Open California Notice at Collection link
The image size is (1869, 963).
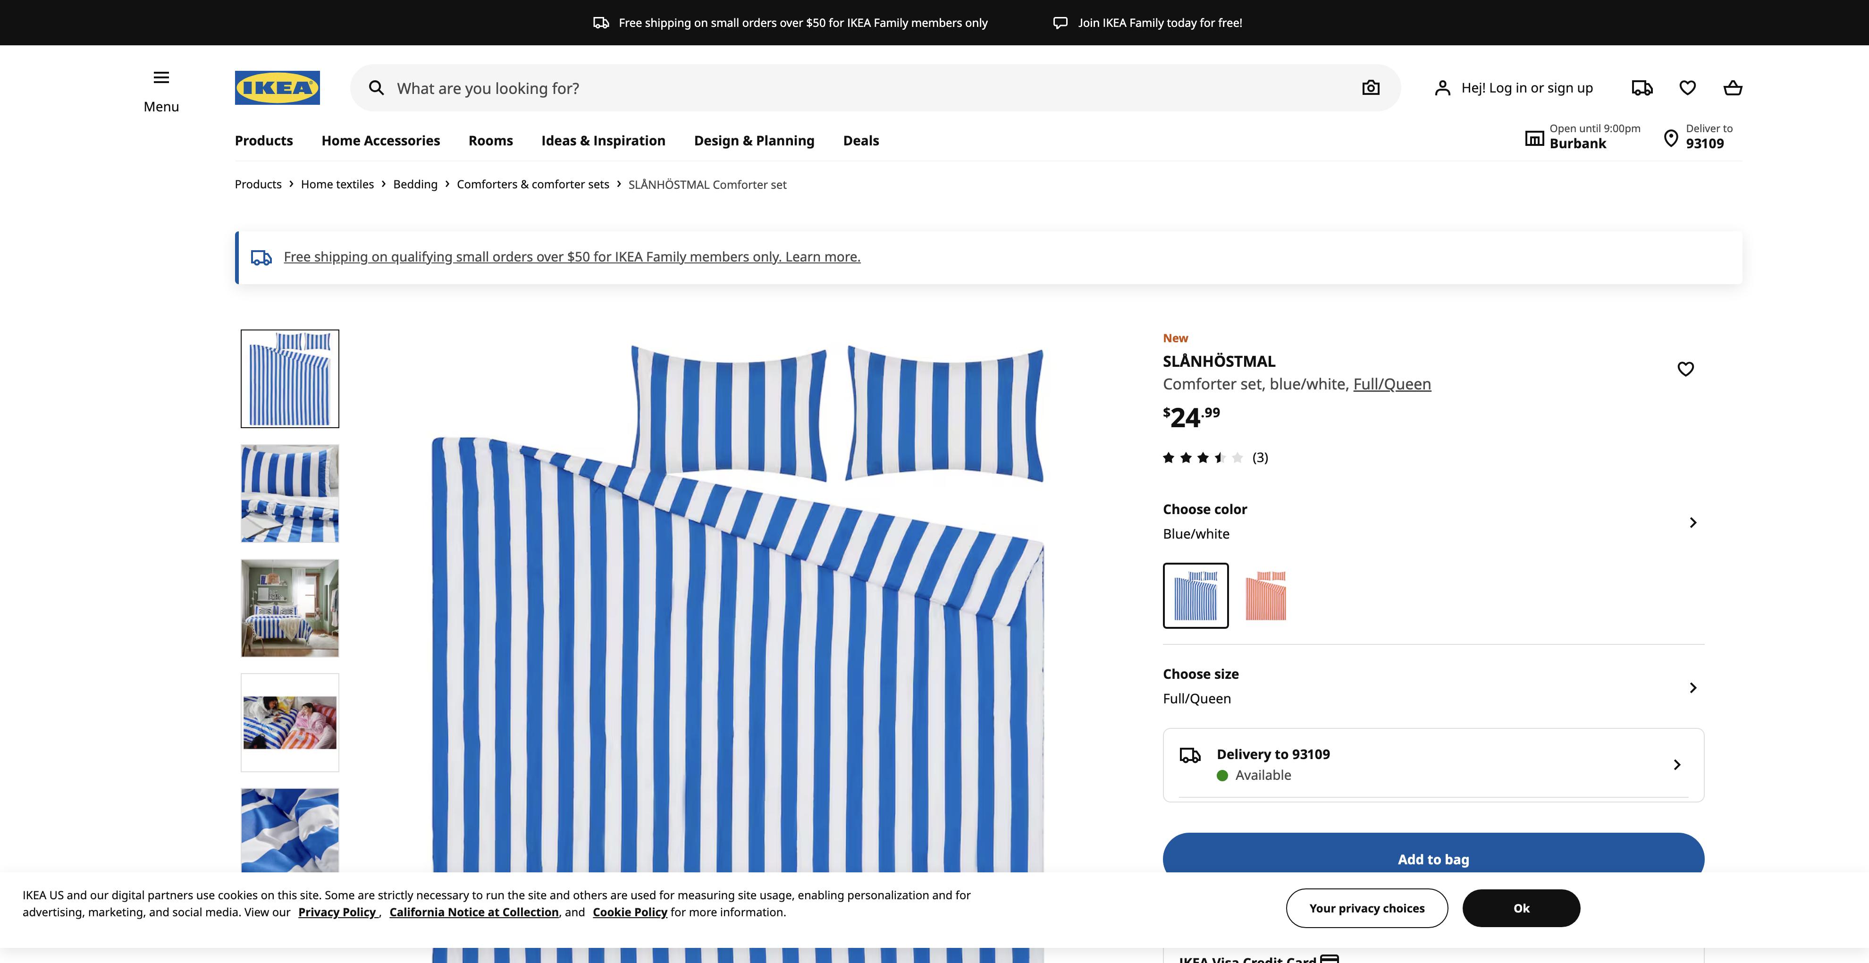pos(474,912)
